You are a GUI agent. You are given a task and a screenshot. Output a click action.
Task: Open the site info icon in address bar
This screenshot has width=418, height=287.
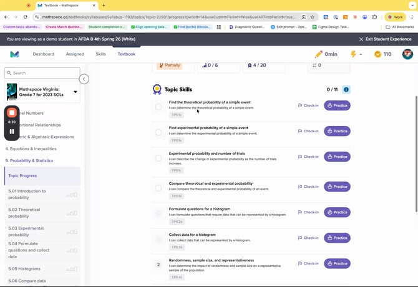coord(37,17)
